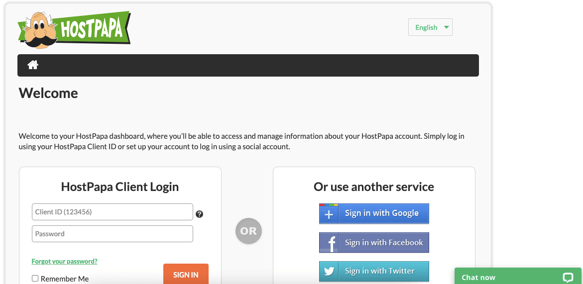Click the Google plus icon tile
The width and height of the screenshot is (583, 284).
click(x=329, y=214)
